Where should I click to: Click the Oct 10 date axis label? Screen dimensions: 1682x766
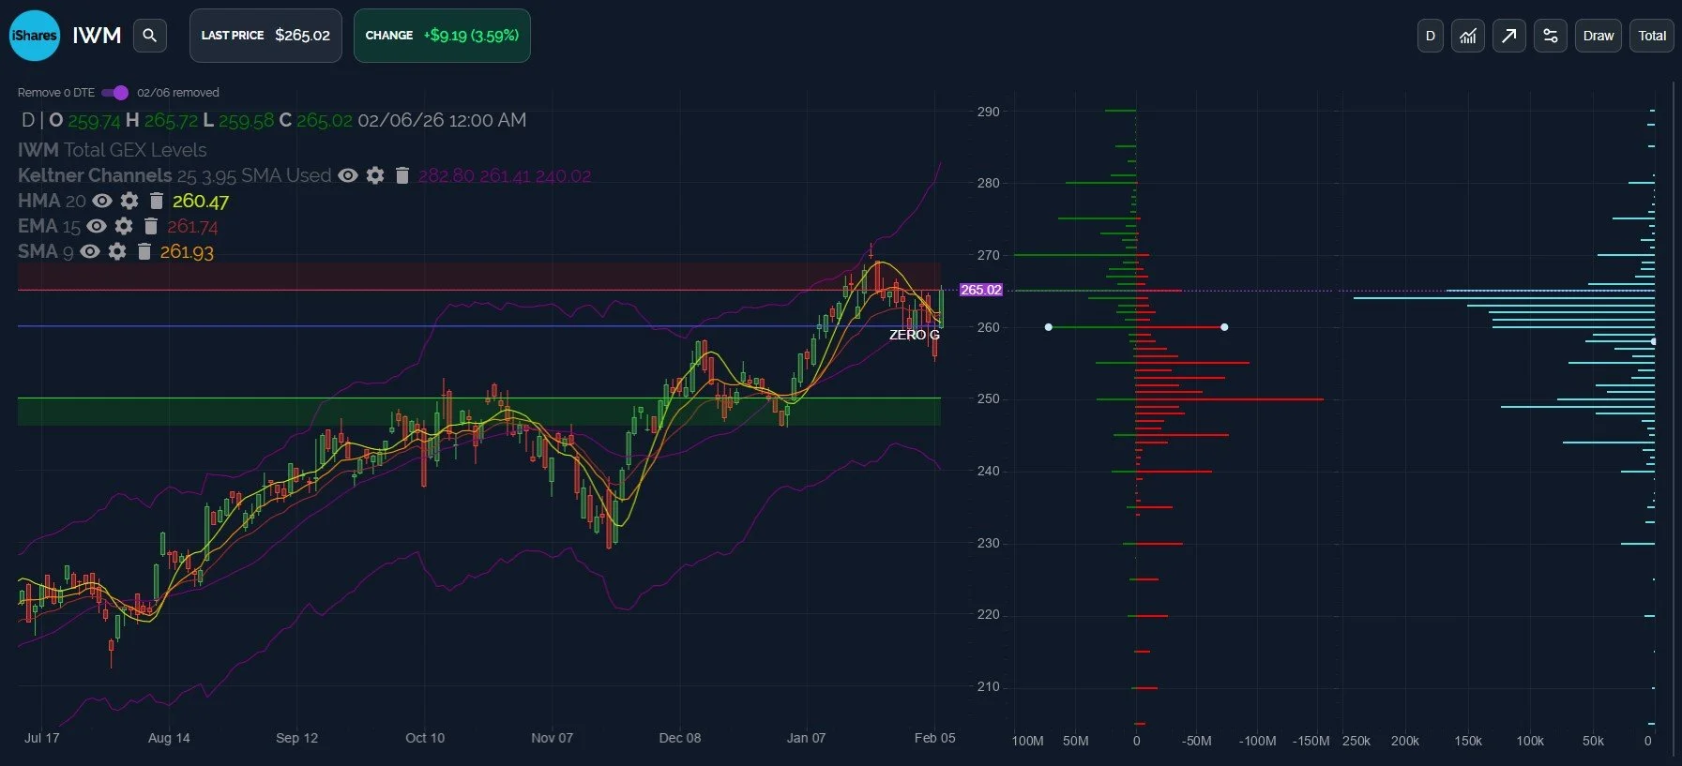[x=425, y=738]
